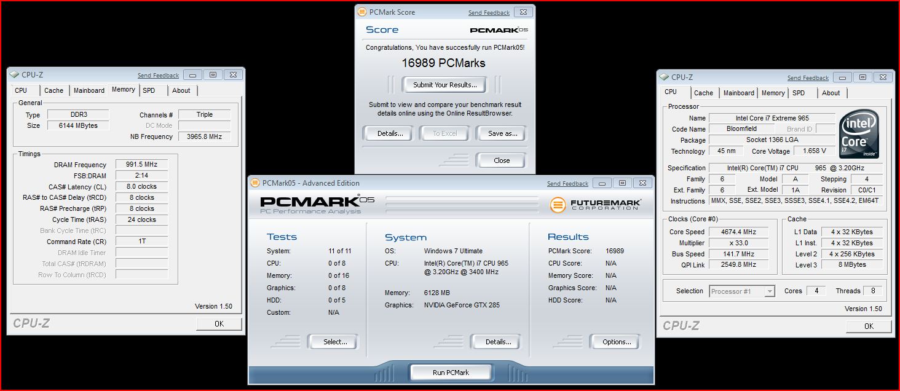Click NVIDIA GeForce GTX 285 graphics text
Viewport: 900px width, 391px height.
click(x=462, y=305)
